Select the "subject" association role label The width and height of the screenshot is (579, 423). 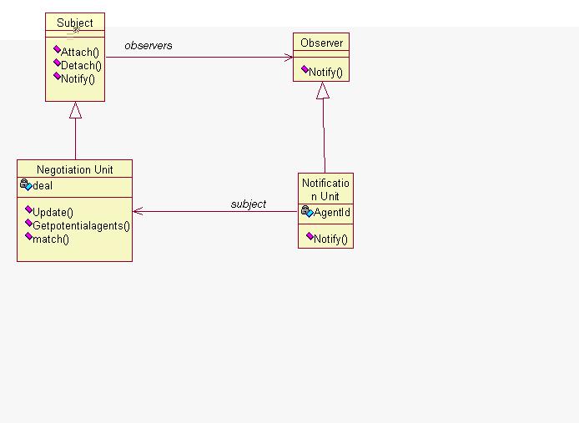click(249, 204)
